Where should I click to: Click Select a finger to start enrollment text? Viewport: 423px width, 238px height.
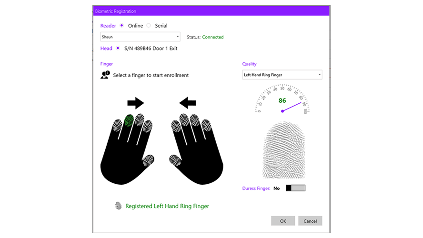[x=151, y=75]
